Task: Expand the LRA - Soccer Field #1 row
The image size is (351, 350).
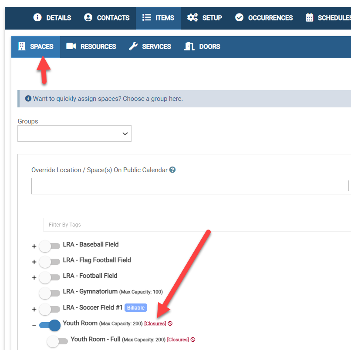Action: pos(34,309)
